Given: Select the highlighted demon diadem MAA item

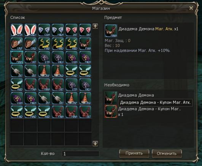Looking at the screenshot, I should point(17,57).
